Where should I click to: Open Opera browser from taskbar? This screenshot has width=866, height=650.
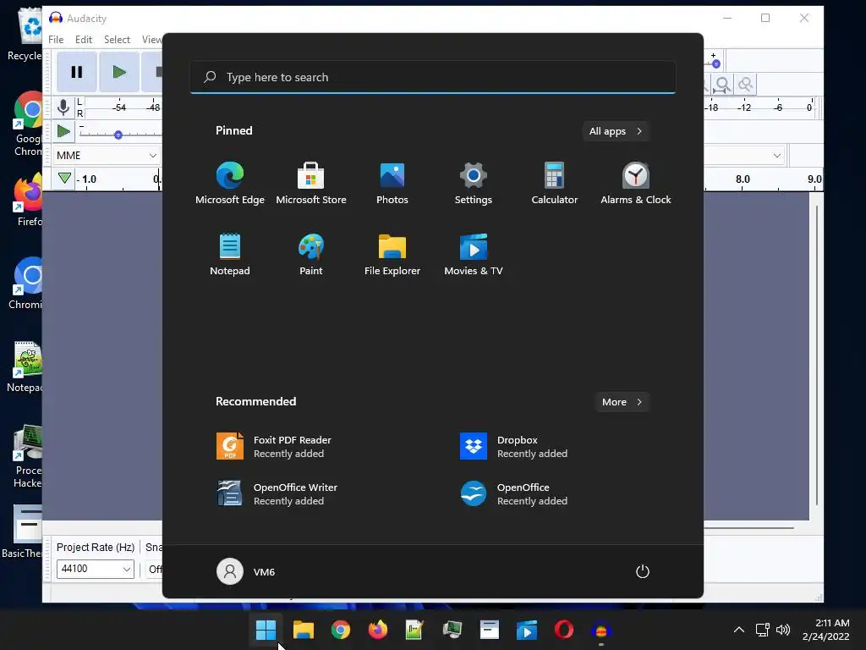[x=564, y=630]
